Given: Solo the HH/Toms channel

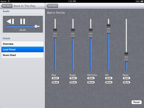Looking at the screenshot, I should (x=91, y=78).
